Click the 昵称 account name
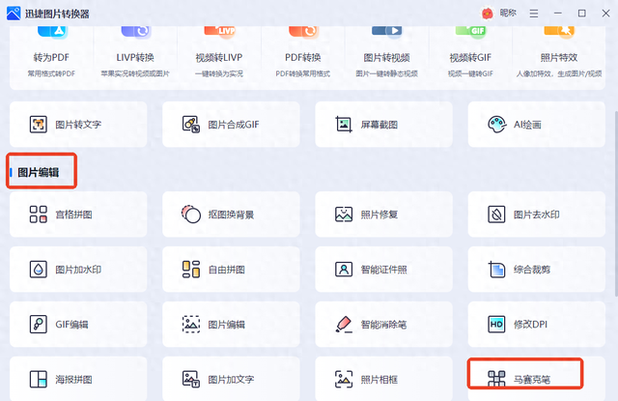618x401 pixels. point(508,13)
